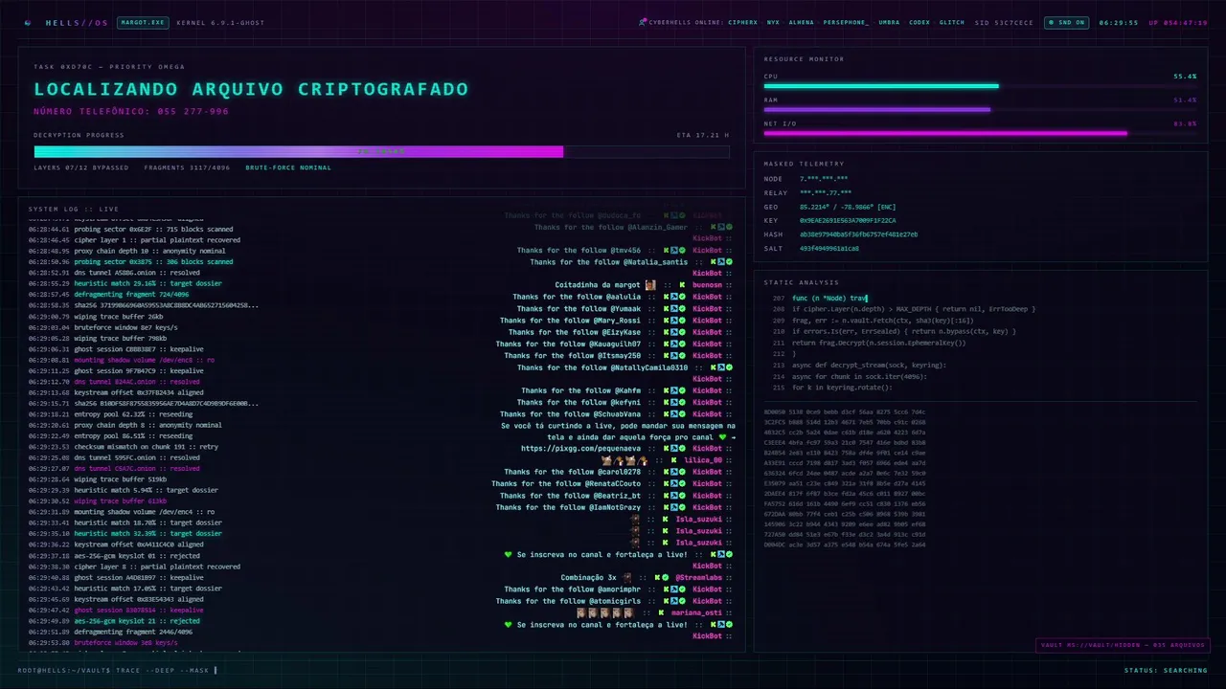Select ALHENA in the online list
The height and width of the screenshot is (689, 1226).
(x=802, y=22)
